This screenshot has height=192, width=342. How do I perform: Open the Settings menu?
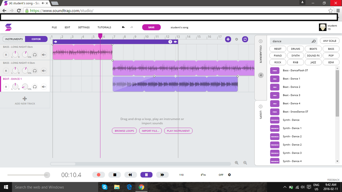[84, 27]
